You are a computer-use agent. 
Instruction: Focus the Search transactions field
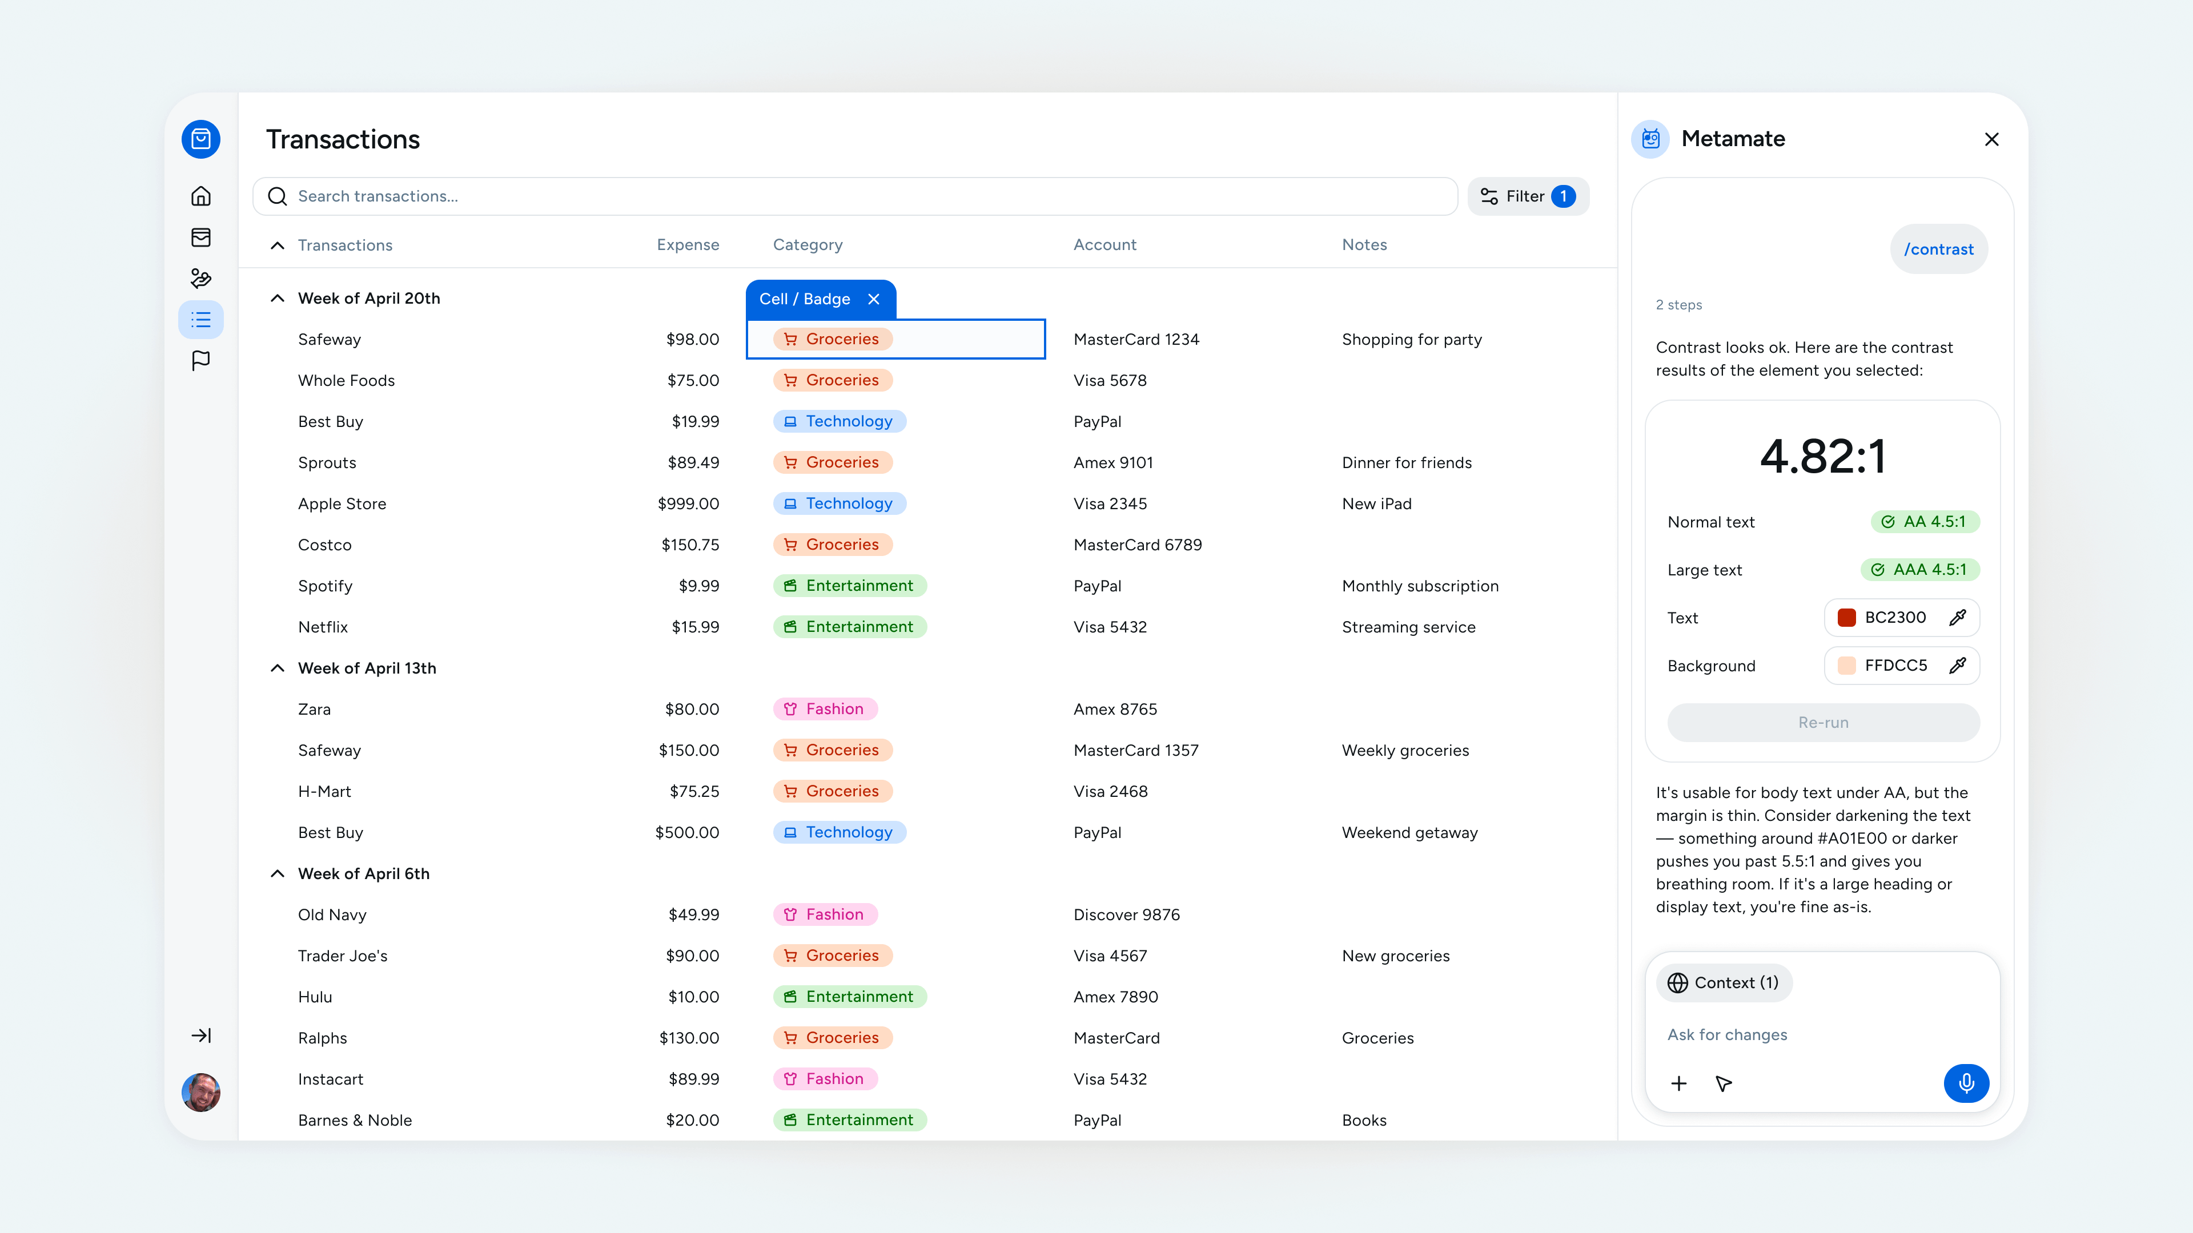[855, 196]
